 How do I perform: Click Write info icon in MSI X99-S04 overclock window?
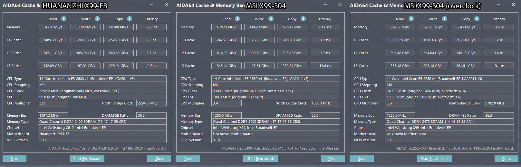coord(445,19)
